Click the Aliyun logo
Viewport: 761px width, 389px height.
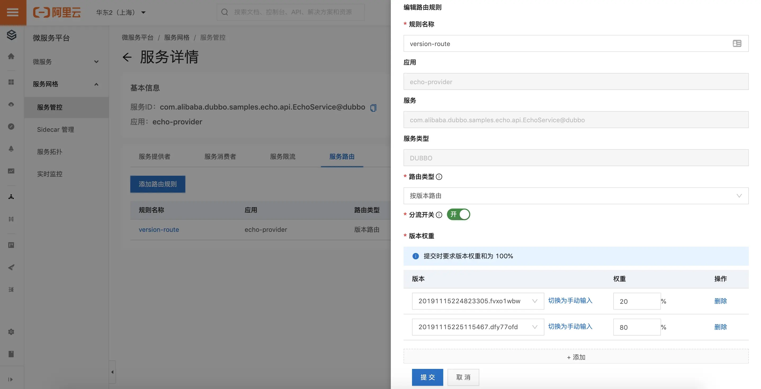tap(57, 12)
